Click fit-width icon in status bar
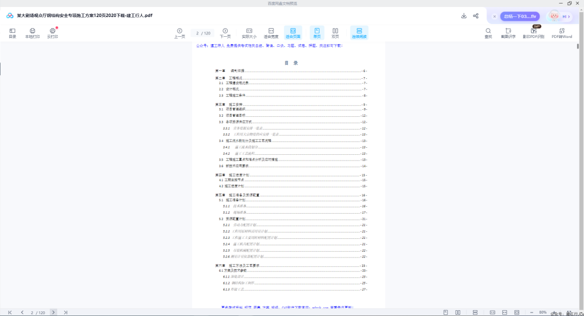584x316 pixels. pos(505,312)
